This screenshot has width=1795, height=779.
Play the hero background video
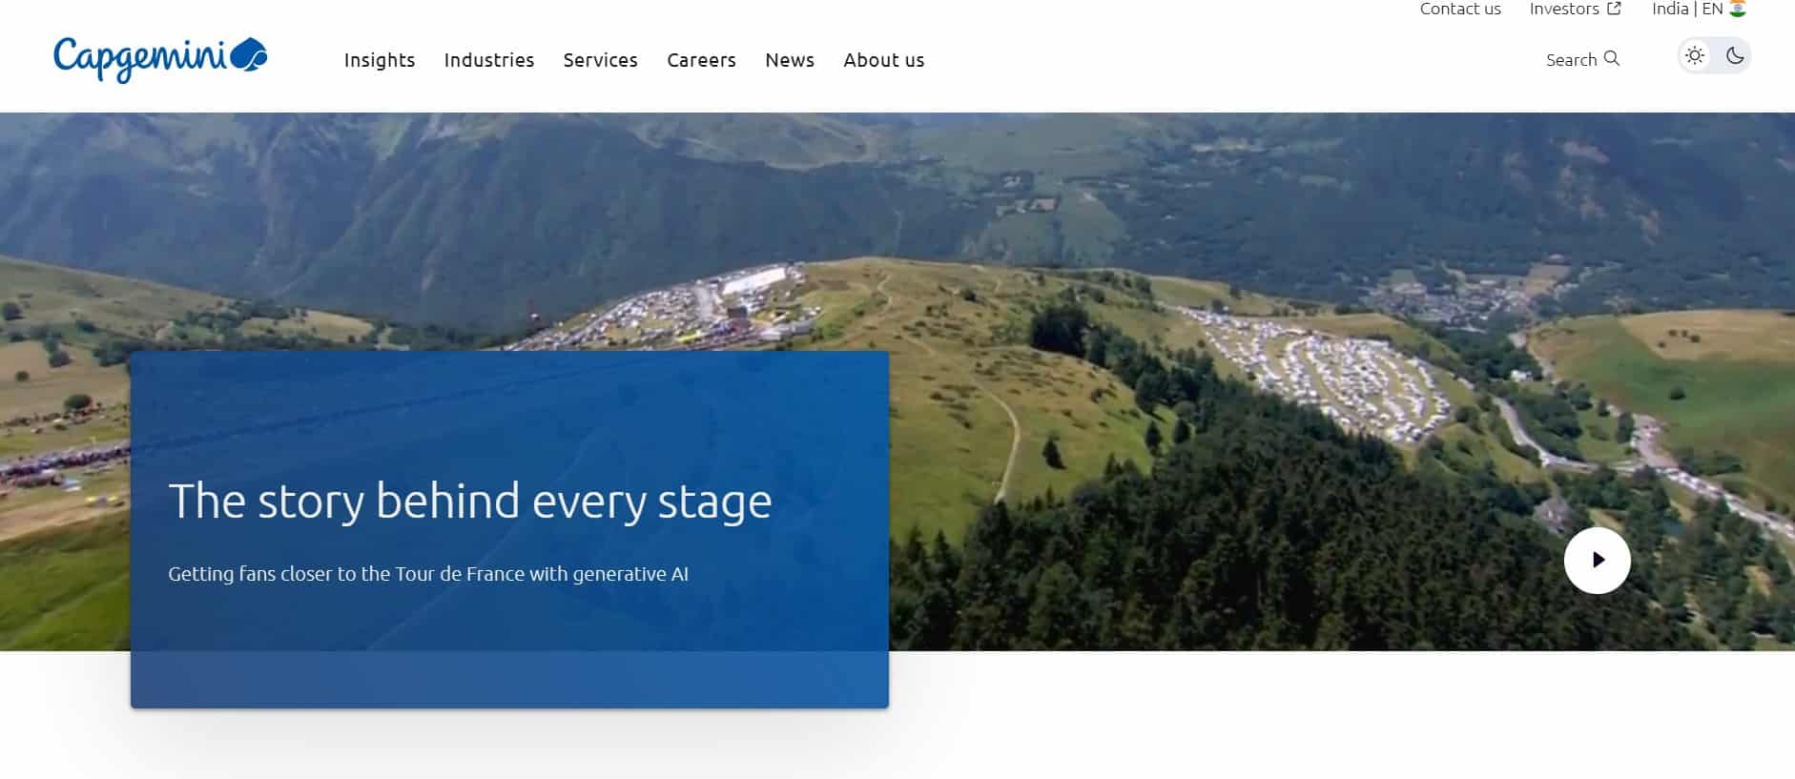(x=1598, y=561)
